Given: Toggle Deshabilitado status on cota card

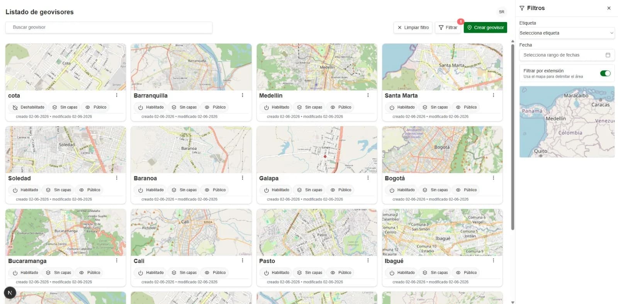Looking at the screenshot, I should (x=28, y=107).
